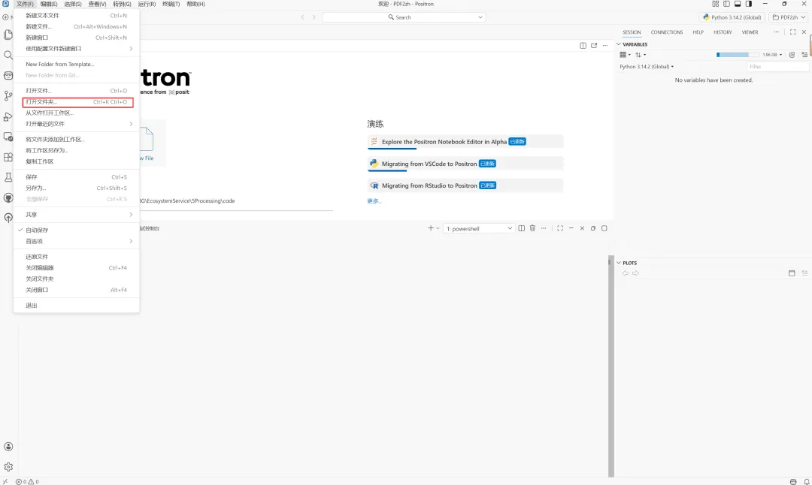Open the GitHub icon in activity bar

[x=8, y=197]
